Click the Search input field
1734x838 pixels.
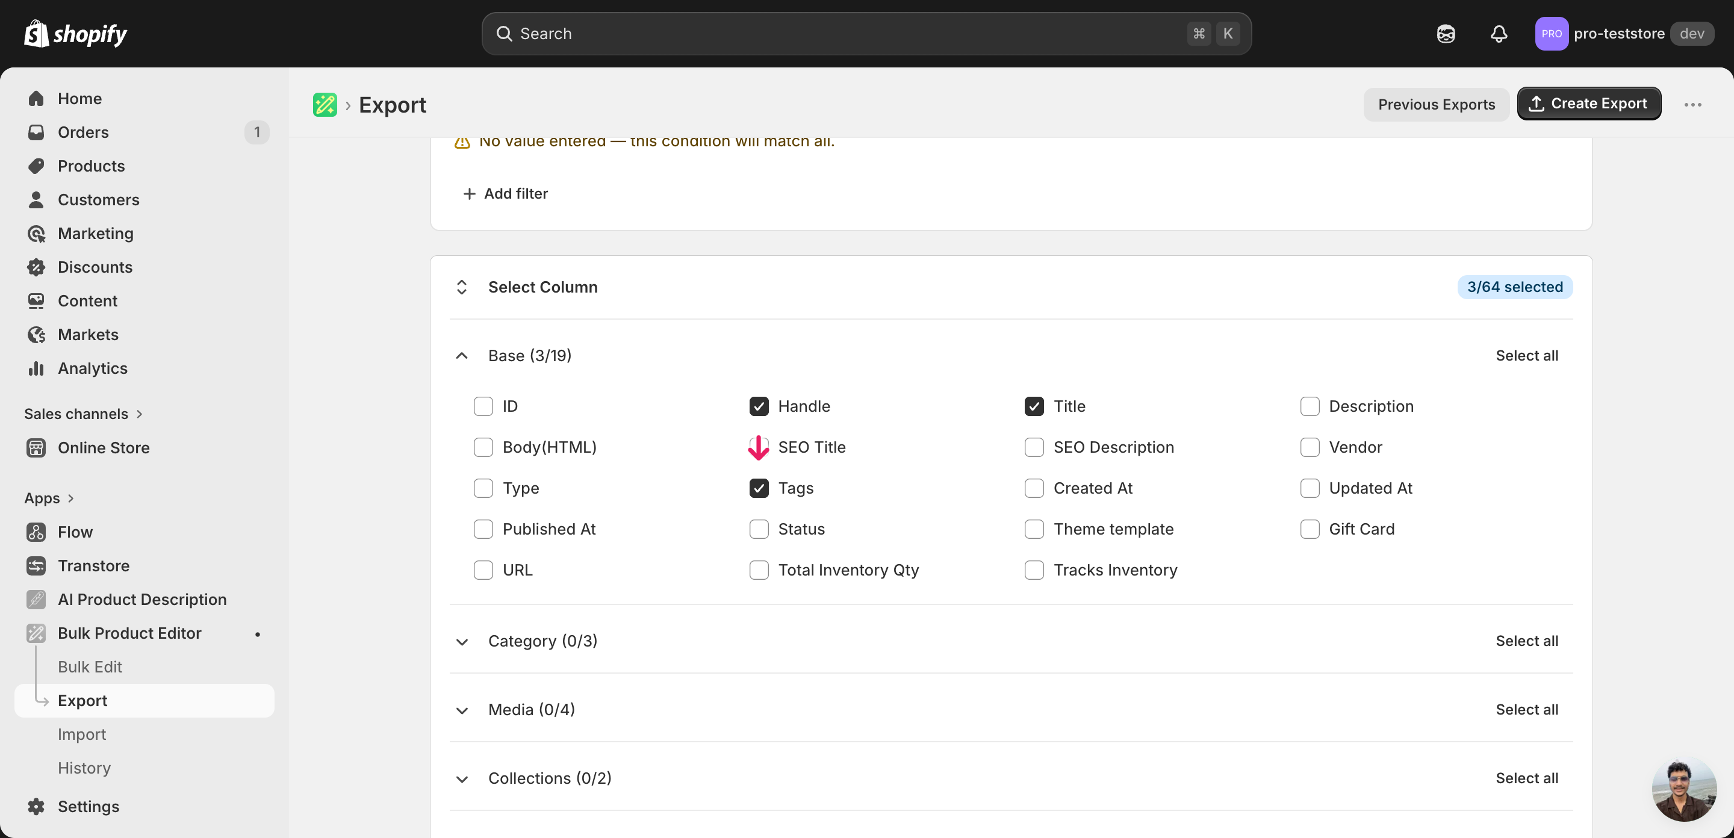pyautogui.click(x=866, y=34)
